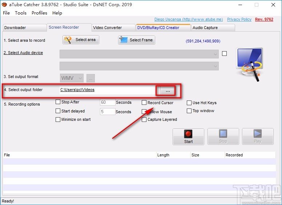Screen dimensions: 282x205
Task: Expand the second audio device dropdown
Action: [139, 66]
